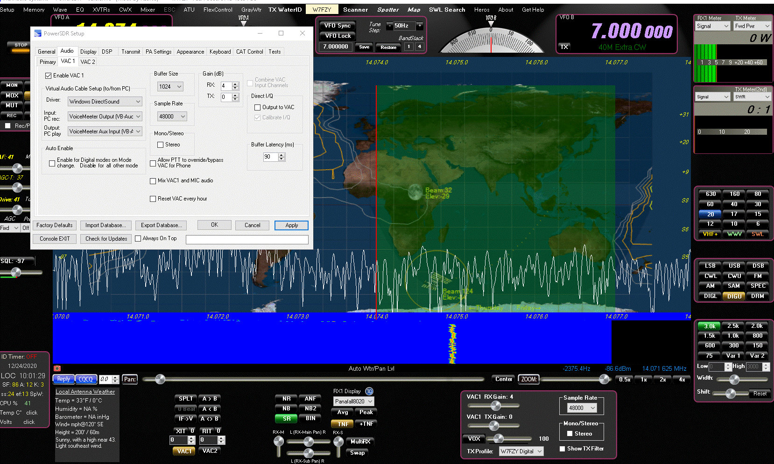Click the 7.000000 saved frequency field
Viewport: 774px width, 464px height.
(336, 47)
